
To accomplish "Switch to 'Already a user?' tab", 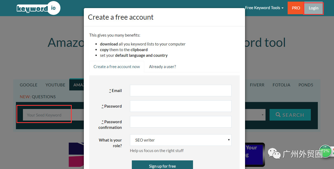I will [163, 67].
